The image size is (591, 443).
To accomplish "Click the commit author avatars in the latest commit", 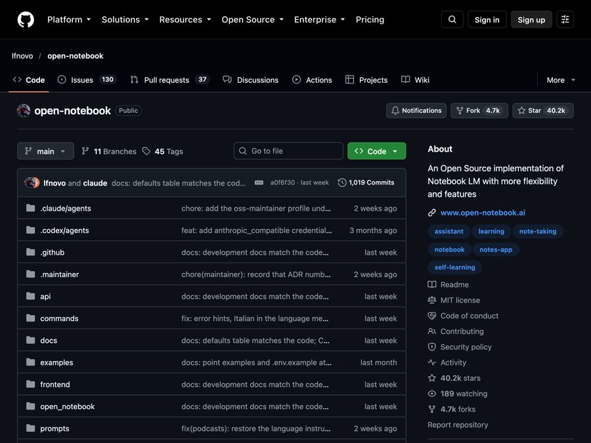I will 32,182.
